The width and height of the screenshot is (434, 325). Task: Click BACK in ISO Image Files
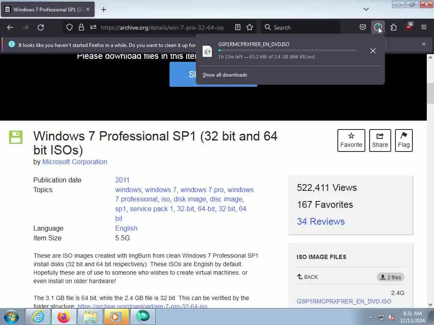tap(308, 277)
